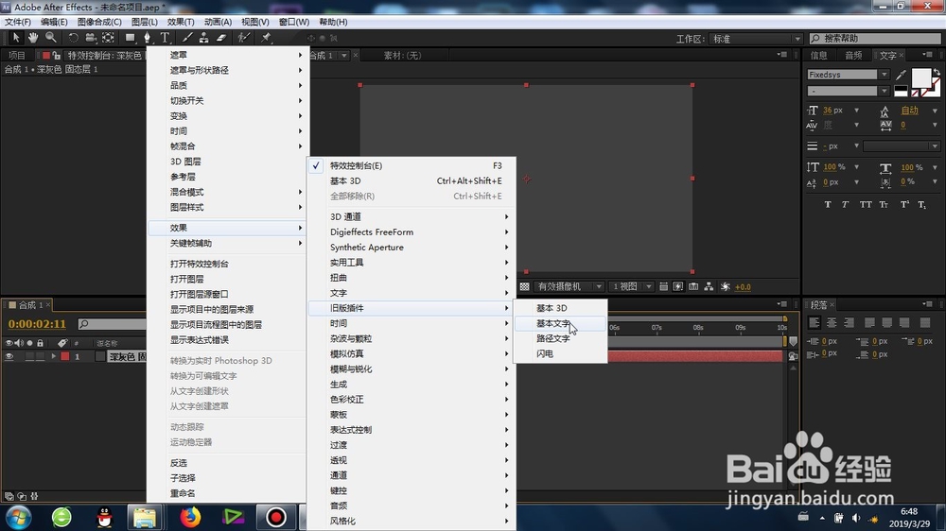Enable Subscript text button
946x531 pixels.
(921, 204)
